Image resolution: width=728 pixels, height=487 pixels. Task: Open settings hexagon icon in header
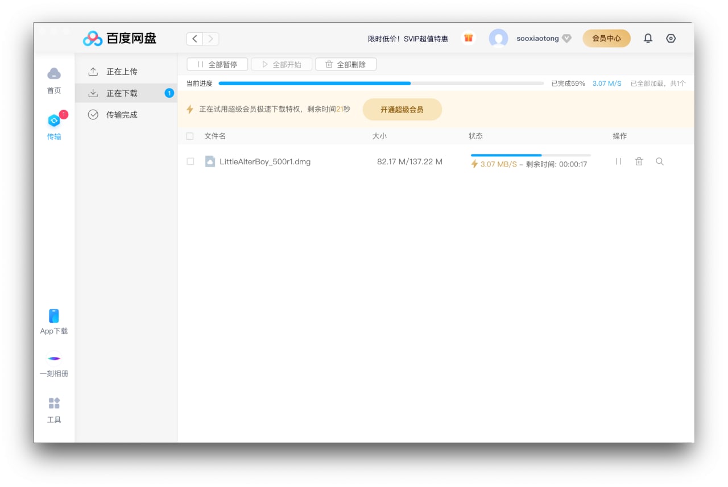click(x=671, y=38)
